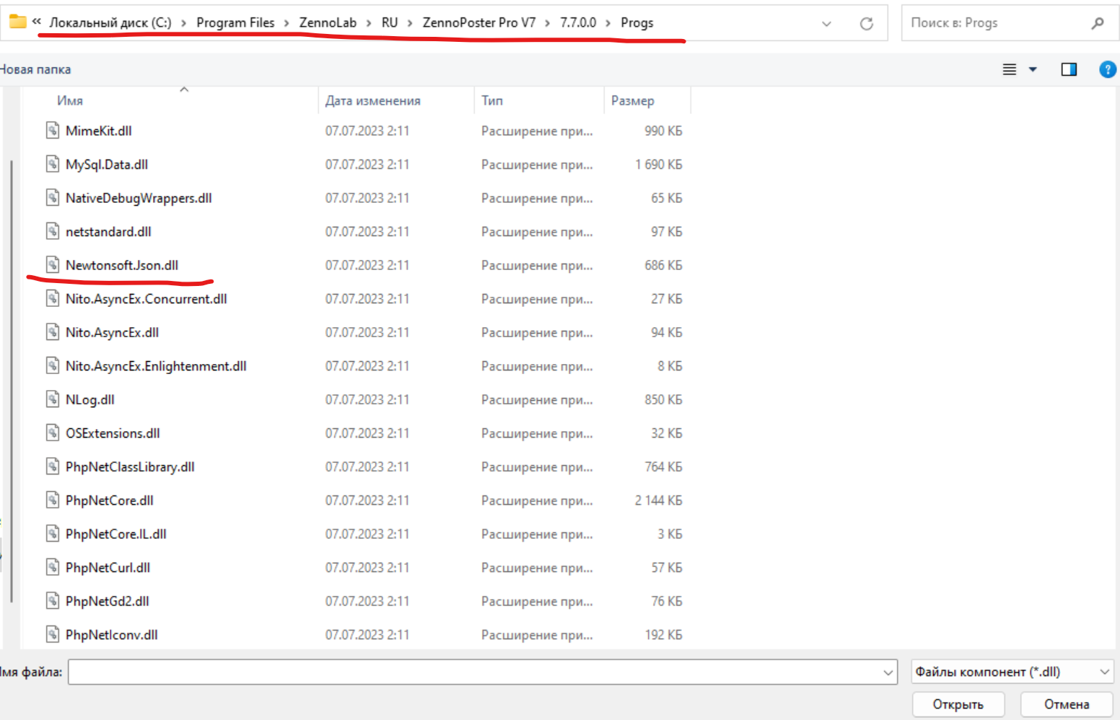Click the Nito.AsyncEx.Enlightenment.dll file icon
The image size is (1120, 720).
[x=53, y=365]
